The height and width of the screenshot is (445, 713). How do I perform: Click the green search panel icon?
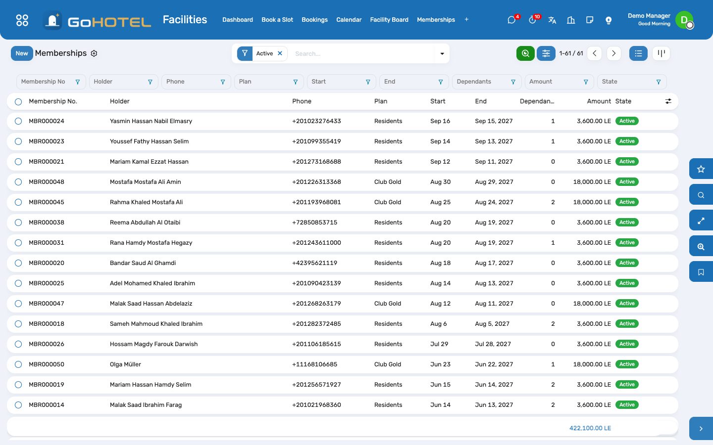pos(525,53)
